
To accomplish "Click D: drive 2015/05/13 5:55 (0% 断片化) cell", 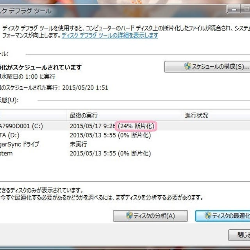I will point(110,135).
